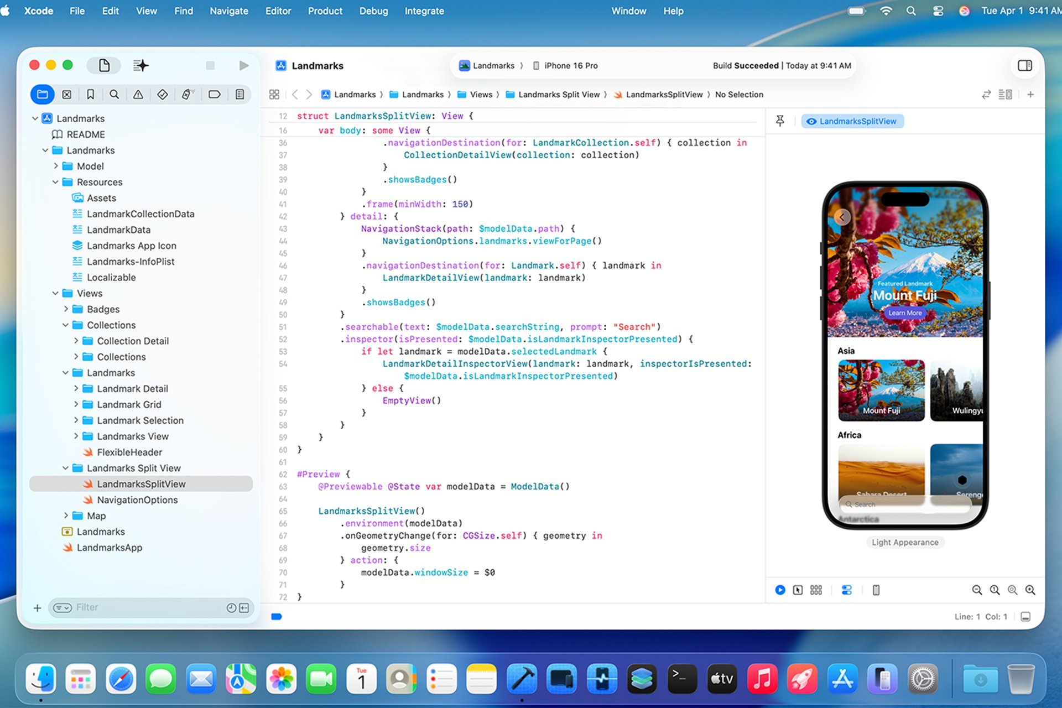Open the editor options lines icon

coord(1005,95)
